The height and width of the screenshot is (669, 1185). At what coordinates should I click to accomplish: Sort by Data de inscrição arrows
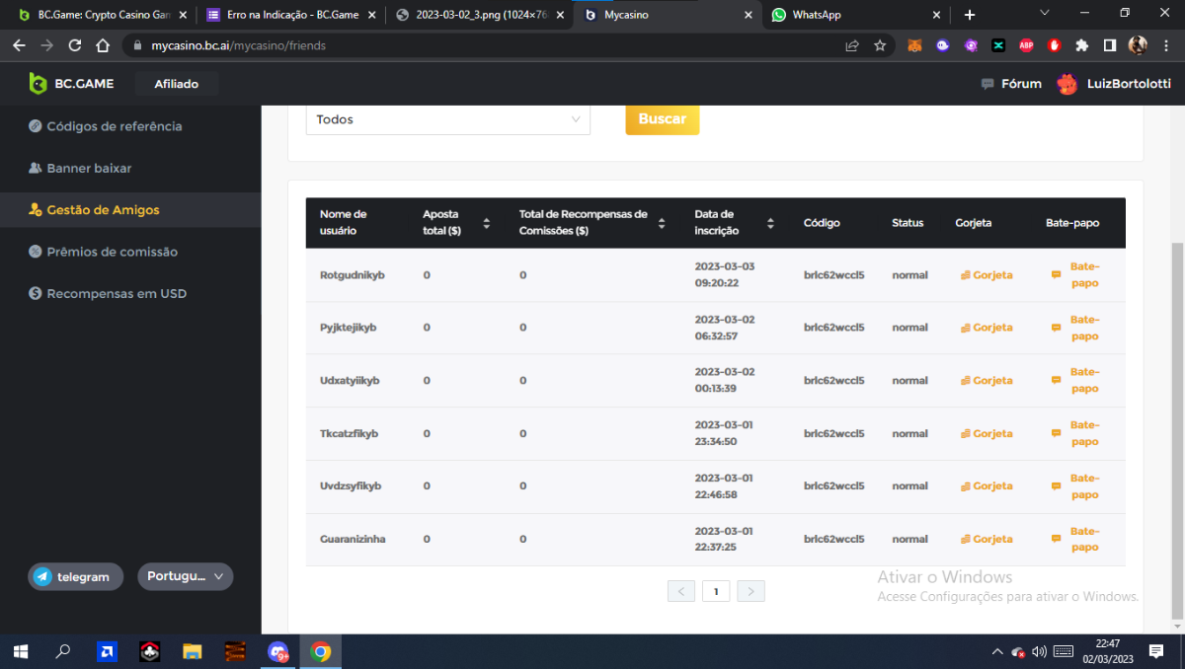[x=770, y=223]
